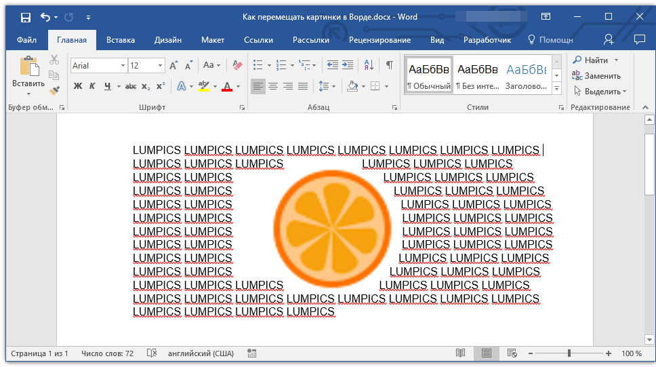Copy the selection with the copy icon

pos(54,75)
